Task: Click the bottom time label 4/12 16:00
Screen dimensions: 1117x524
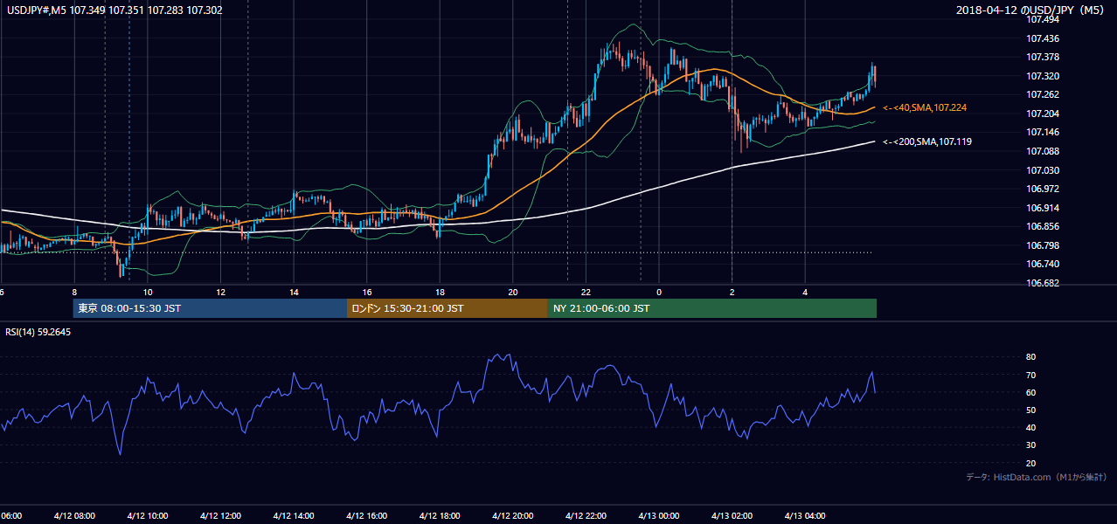Action: click(366, 515)
